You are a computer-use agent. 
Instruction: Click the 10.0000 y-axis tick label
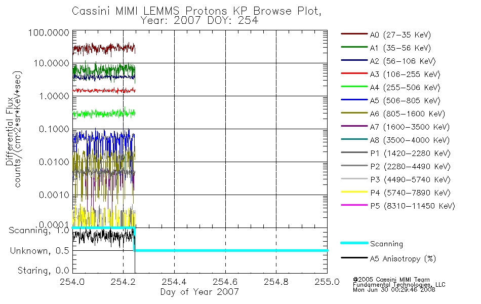tap(52, 63)
